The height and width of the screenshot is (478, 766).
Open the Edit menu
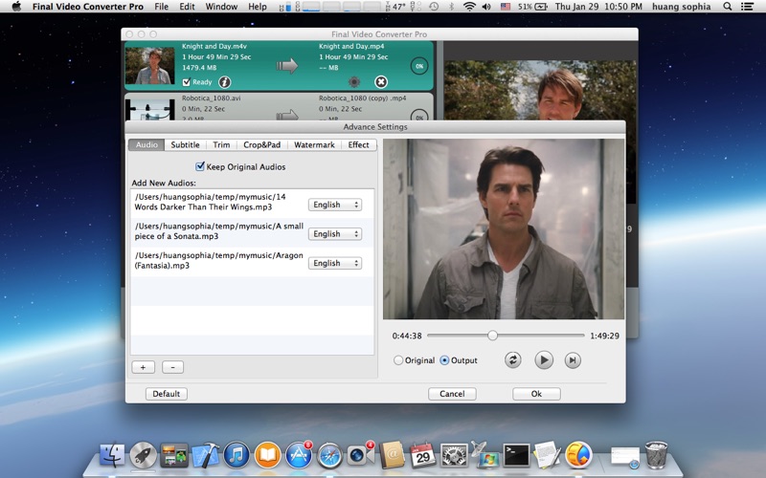coord(187,7)
